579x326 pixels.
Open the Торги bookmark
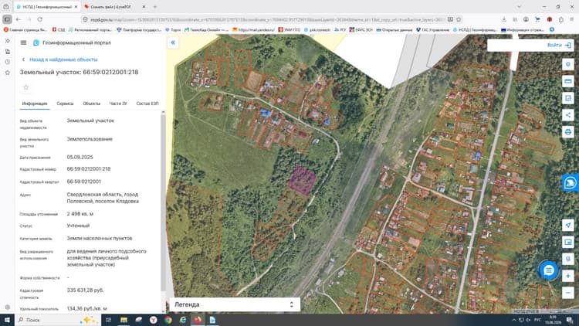(173, 29)
